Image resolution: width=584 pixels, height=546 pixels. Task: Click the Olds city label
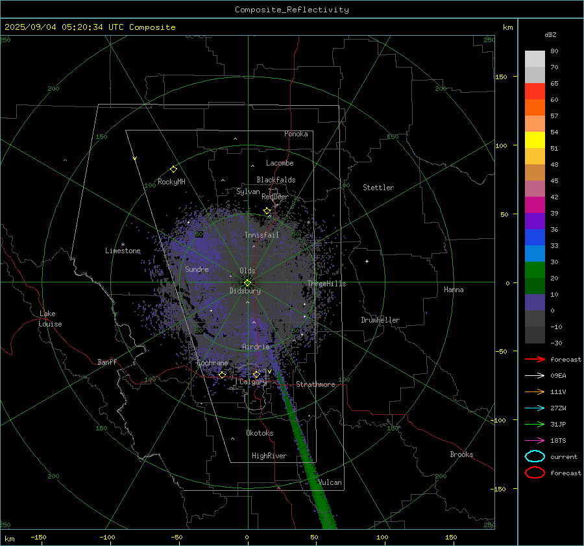tap(247, 271)
